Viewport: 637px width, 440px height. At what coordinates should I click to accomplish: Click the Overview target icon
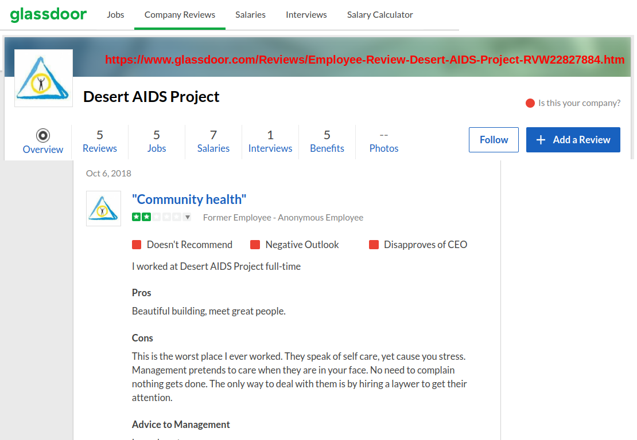pos(42,135)
